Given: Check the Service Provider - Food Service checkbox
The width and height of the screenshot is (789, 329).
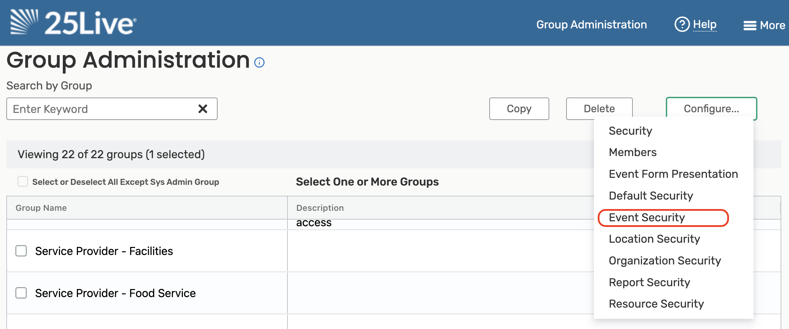Looking at the screenshot, I should pos(21,293).
